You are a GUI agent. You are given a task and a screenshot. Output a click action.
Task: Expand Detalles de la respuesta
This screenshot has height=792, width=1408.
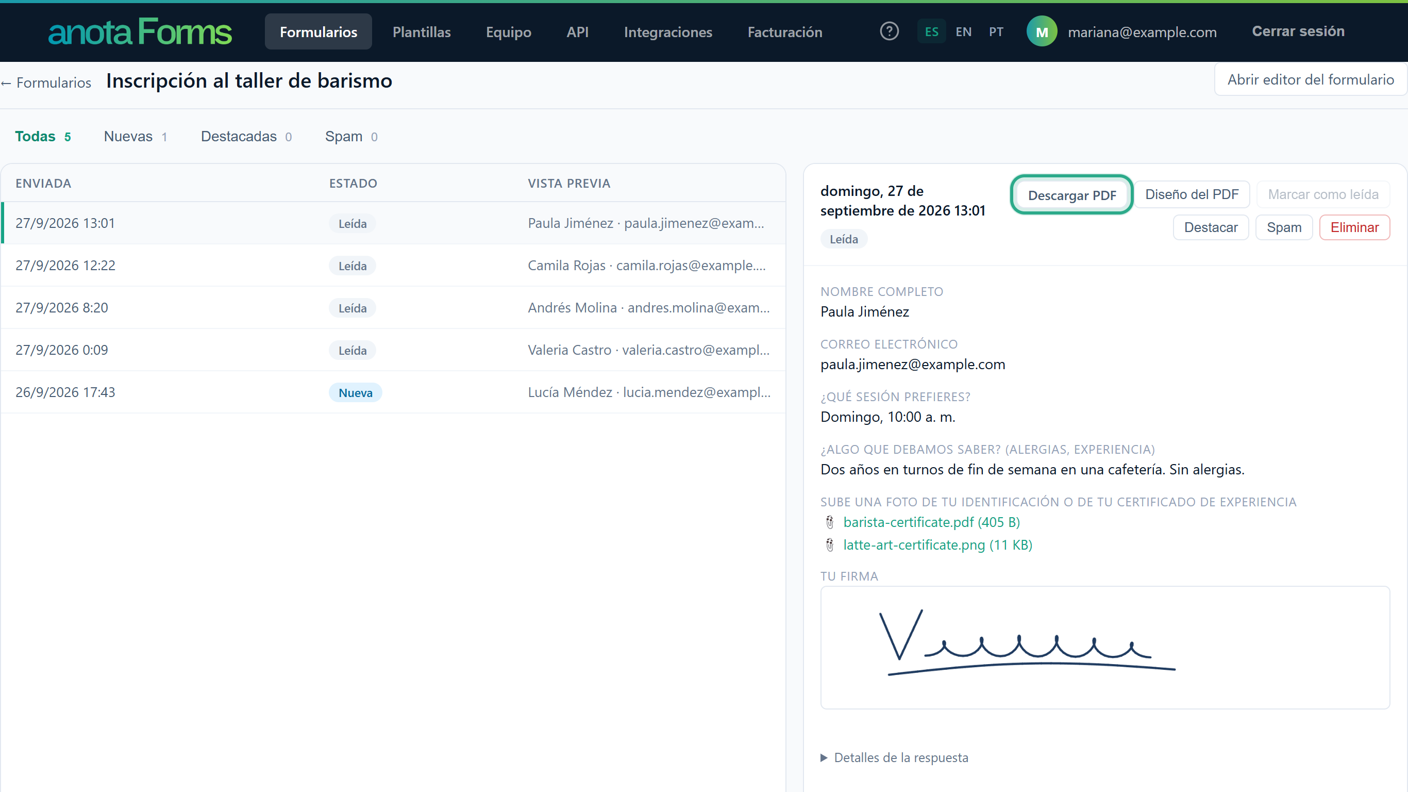894,757
